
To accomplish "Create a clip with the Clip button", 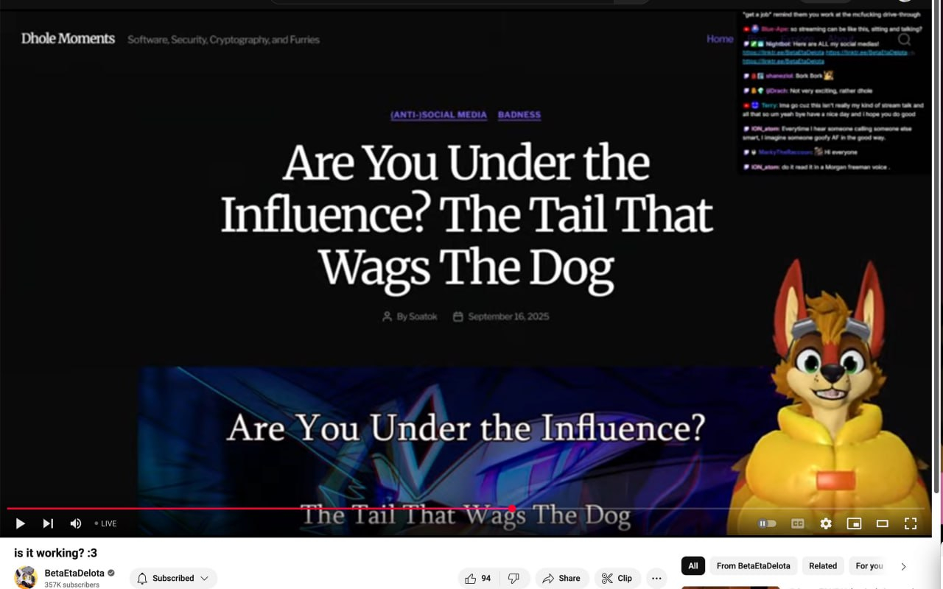I will pos(617,578).
